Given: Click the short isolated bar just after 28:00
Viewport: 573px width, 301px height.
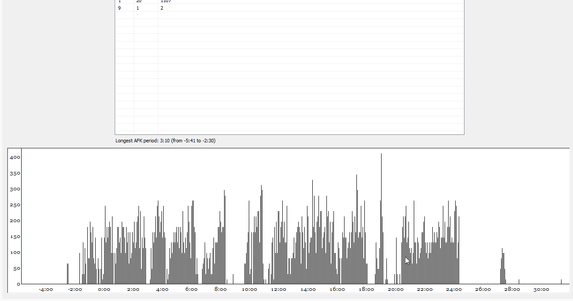Looking at the screenshot, I should pyautogui.click(x=519, y=282).
